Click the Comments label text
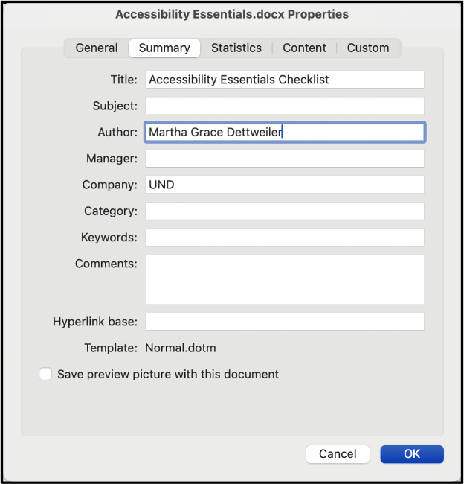Image resolution: width=464 pixels, height=484 pixels. point(106,264)
